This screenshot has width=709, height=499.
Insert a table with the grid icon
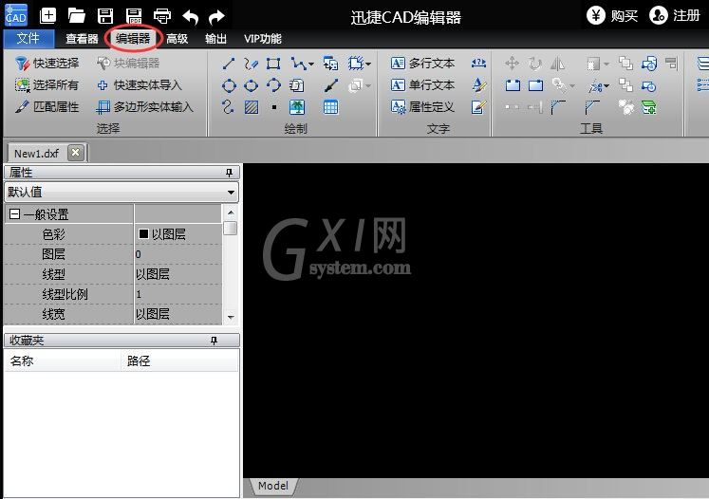[x=330, y=107]
